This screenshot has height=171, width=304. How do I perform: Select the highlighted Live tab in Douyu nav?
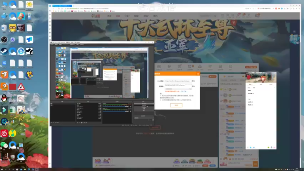coord(118,16)
